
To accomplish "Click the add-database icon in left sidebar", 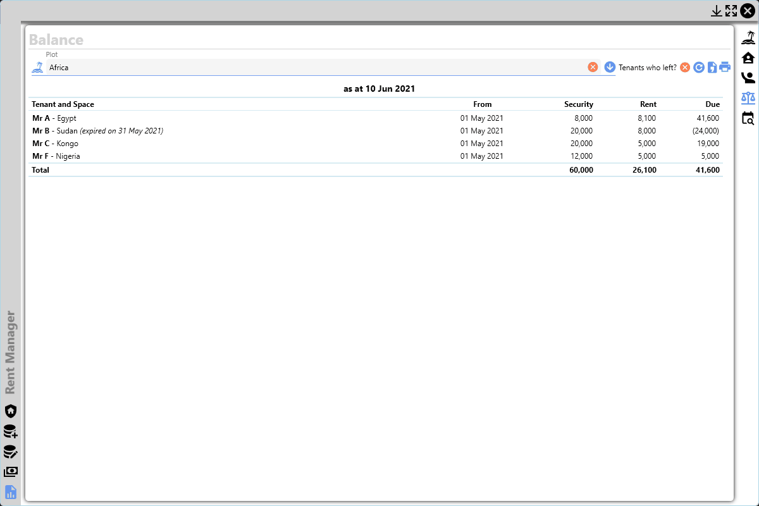I will click(x=11, y=431).
